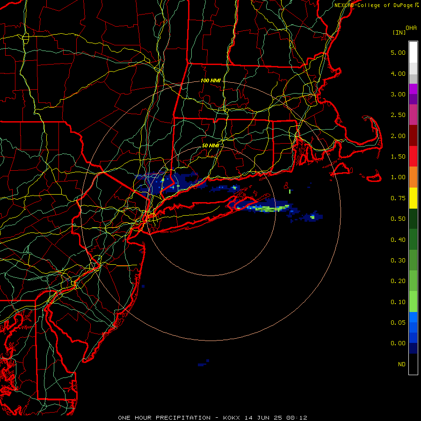The image size is (421, 421).
Task: Click the 50 NMI range ring label
Action: [x=210, y=145]
